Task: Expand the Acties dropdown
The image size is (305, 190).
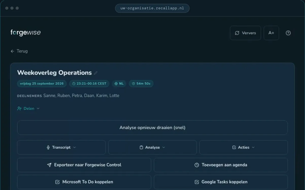Action: 243,147
